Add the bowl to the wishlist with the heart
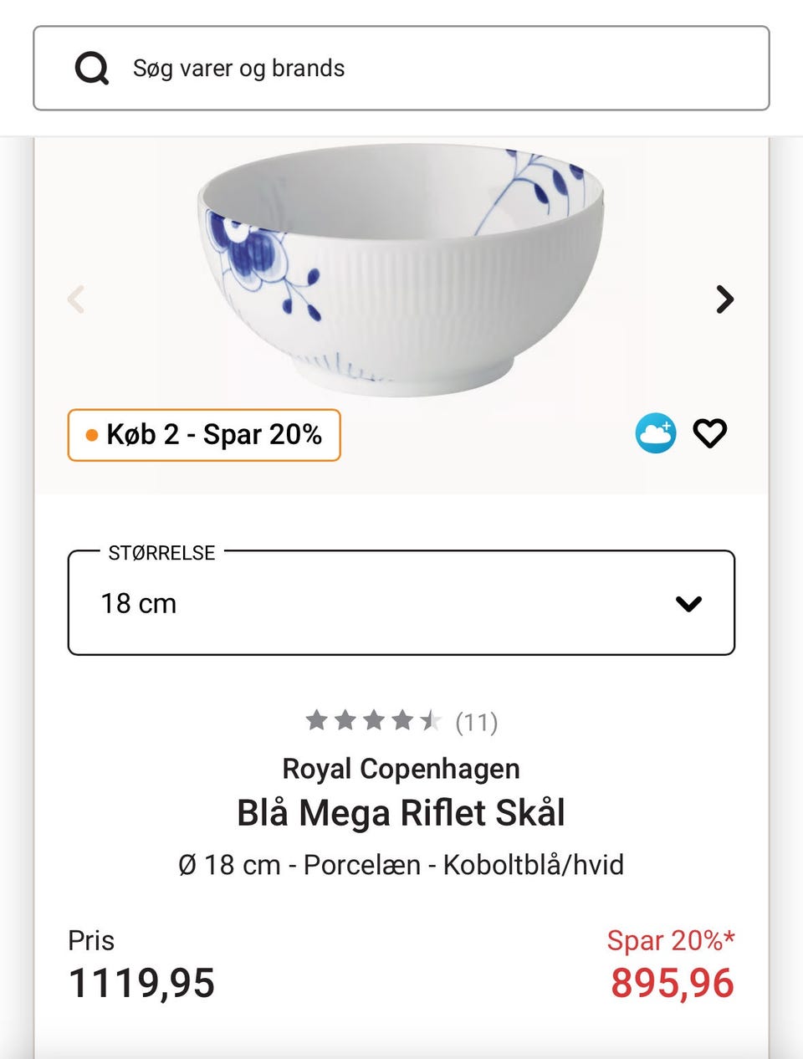Image resolution: width=803 pixels, height=1059 pixels. point(710,433)
